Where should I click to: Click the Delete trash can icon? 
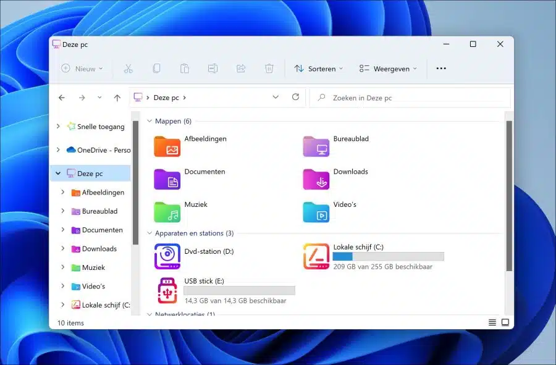(x=269, y=69)
